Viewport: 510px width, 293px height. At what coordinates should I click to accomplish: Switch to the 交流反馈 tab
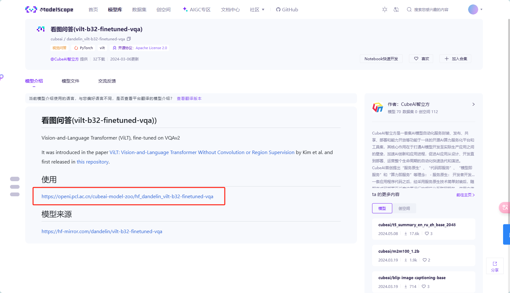tap(107, 81)
